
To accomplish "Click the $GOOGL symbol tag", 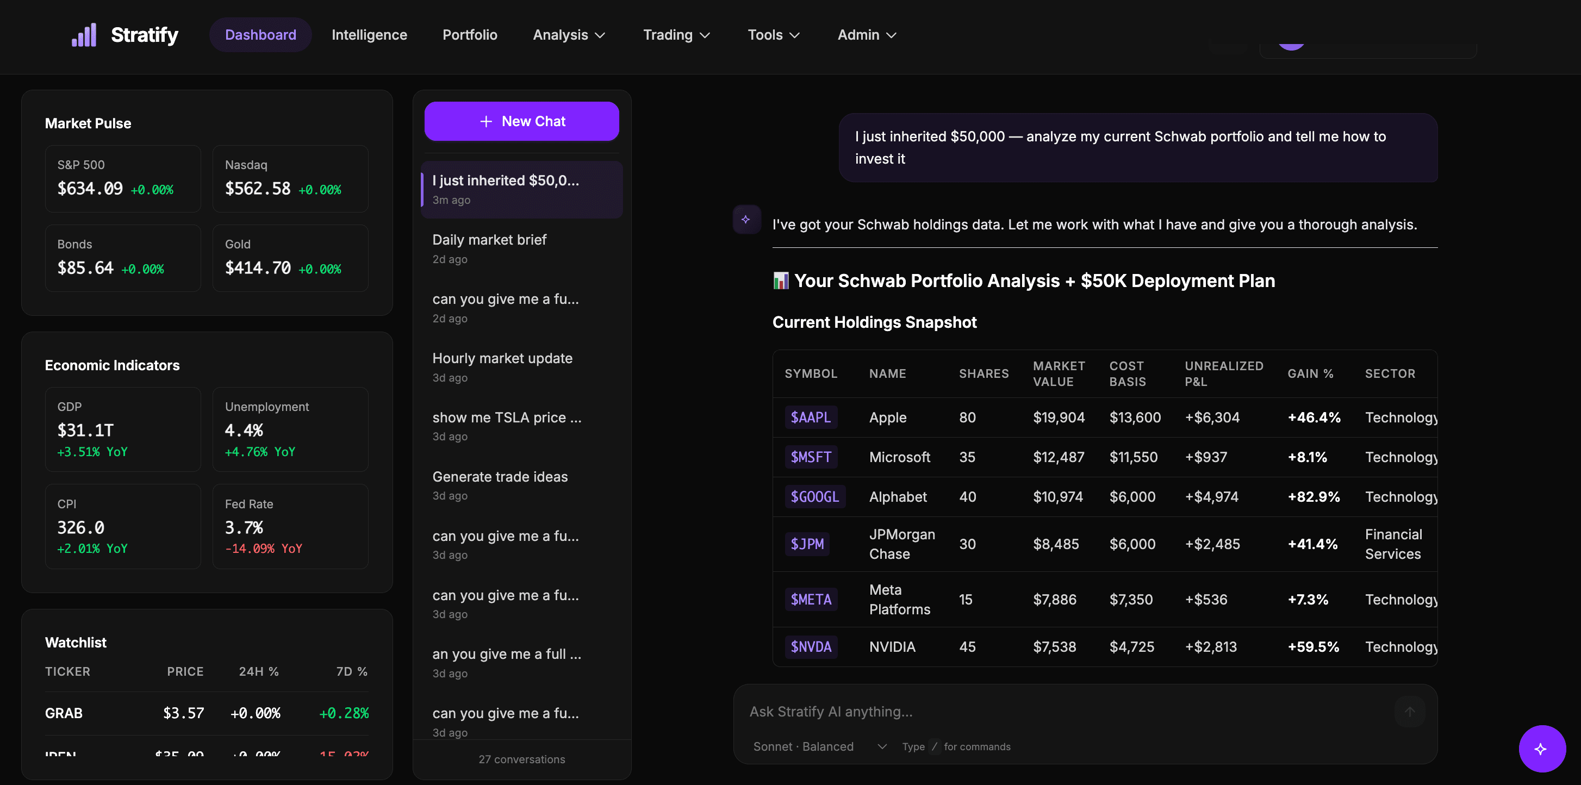I will click(x=814, y=496).
